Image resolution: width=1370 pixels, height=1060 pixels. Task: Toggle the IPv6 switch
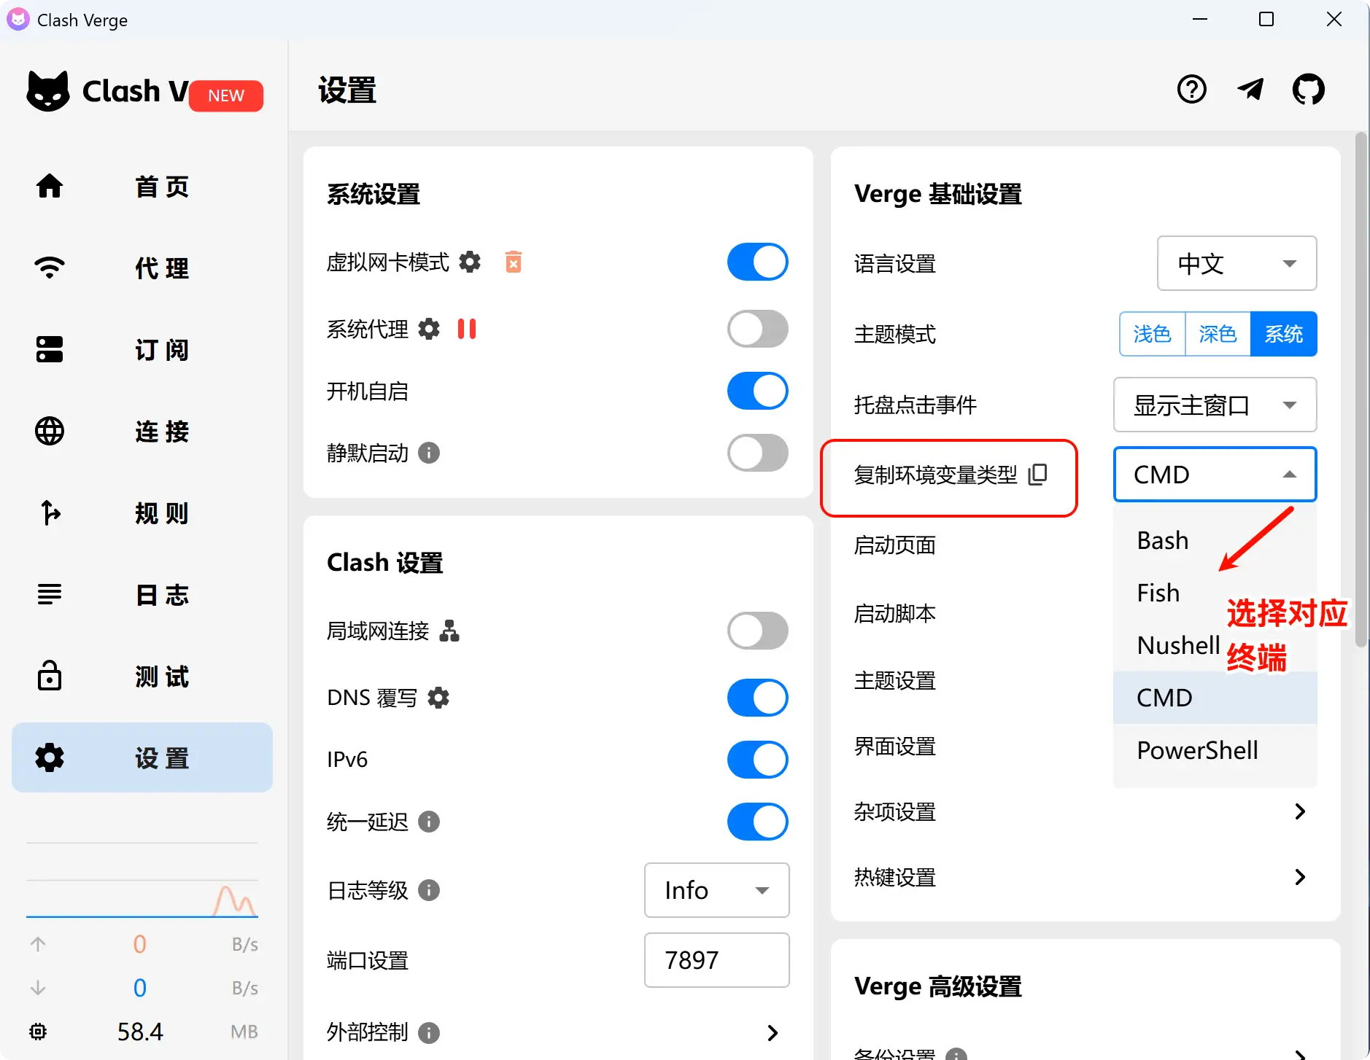[758, 760]
